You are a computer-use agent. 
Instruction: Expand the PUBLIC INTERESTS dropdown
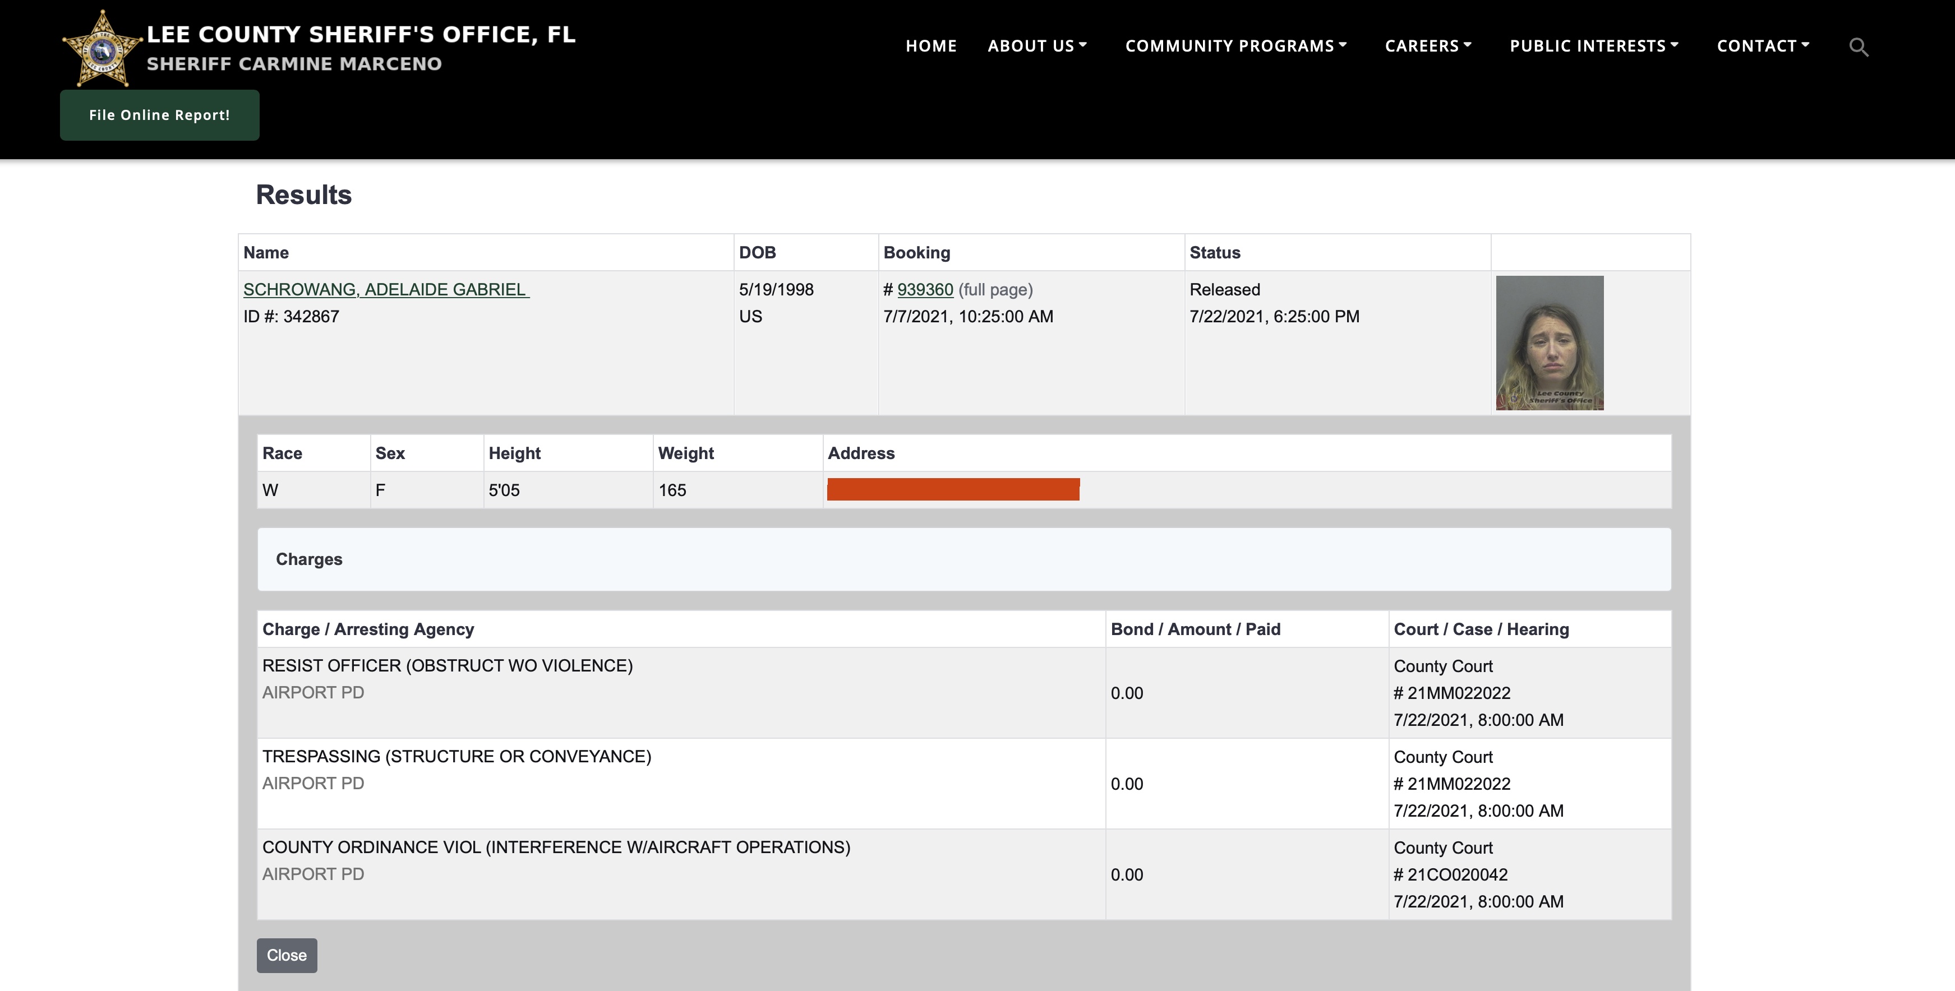click(x=1594, y=45)
